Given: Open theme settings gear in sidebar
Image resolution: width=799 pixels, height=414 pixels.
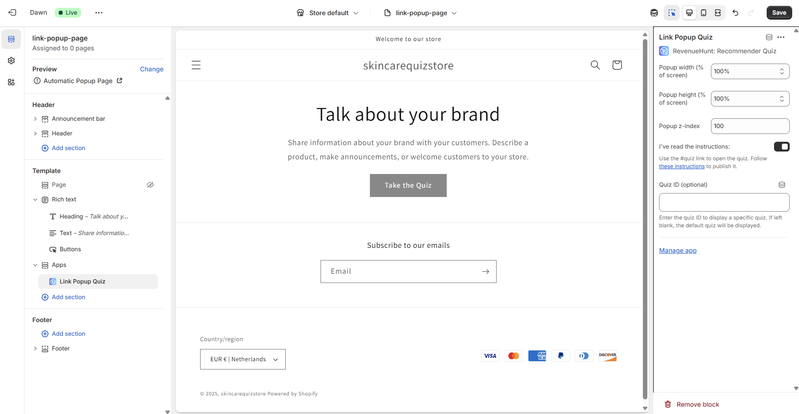Looking at the screenshot, I should [x=11, y=61].
